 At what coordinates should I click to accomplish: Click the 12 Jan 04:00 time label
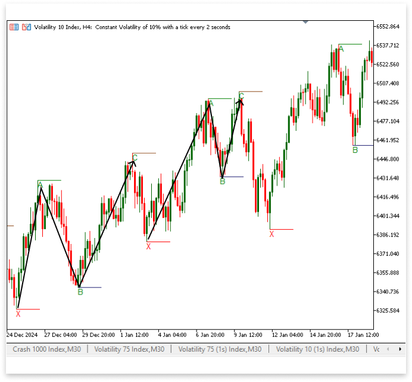pos(288,335)
